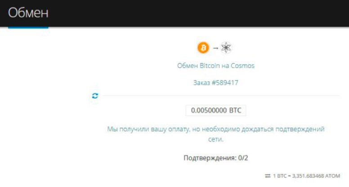349x187 pixels.
Task: Click the horizontal divider beside the refresh icon
Action: tap(220, 96)
